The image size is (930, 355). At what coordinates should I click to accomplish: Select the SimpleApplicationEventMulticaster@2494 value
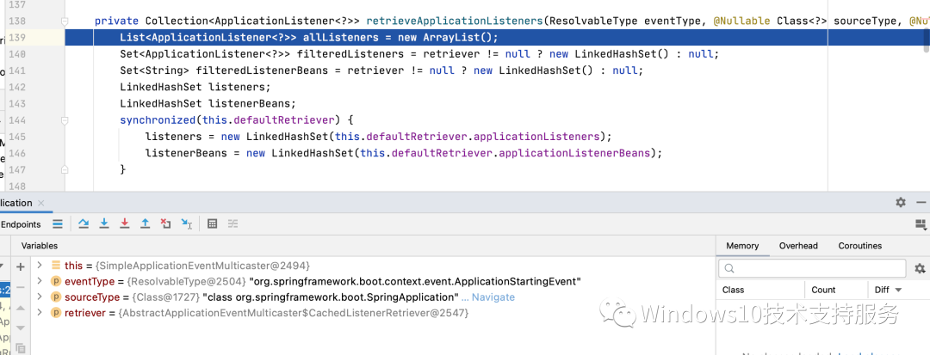coord(202,266)
